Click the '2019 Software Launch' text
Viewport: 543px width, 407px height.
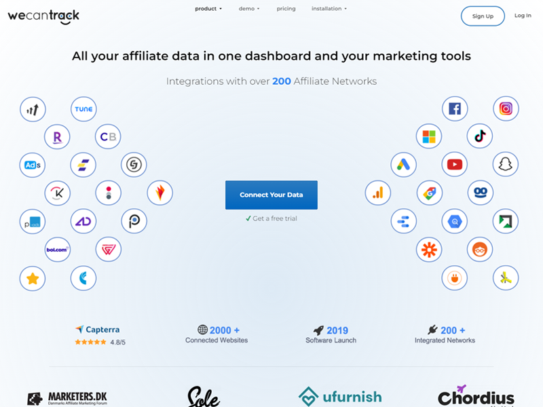(331, 334)
